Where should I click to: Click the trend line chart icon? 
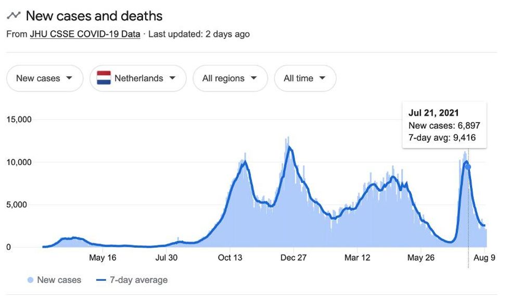point(14,16)
